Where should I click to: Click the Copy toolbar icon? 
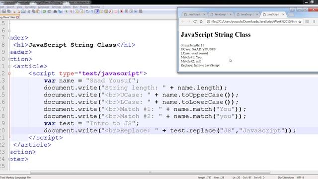click(x=33, y=11)
